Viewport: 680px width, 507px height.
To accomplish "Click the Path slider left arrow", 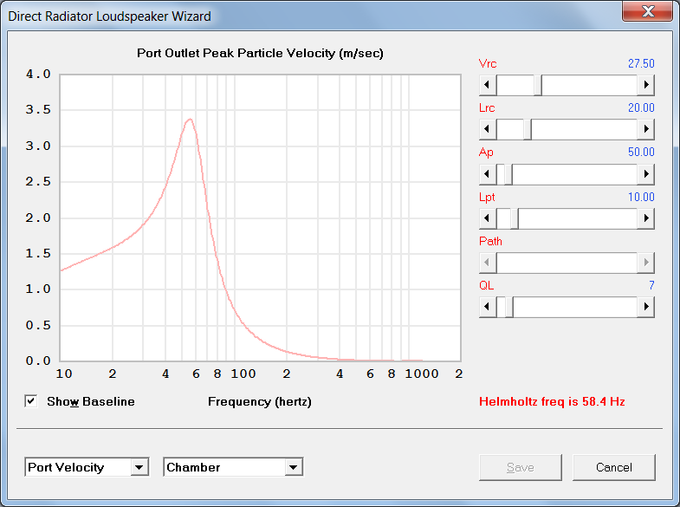I will 488,263.
